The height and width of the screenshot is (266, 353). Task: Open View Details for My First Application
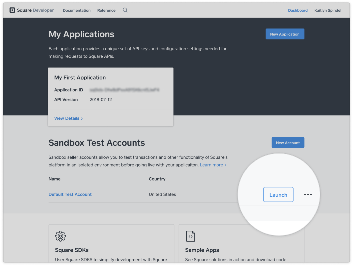(x=68, y=118)
